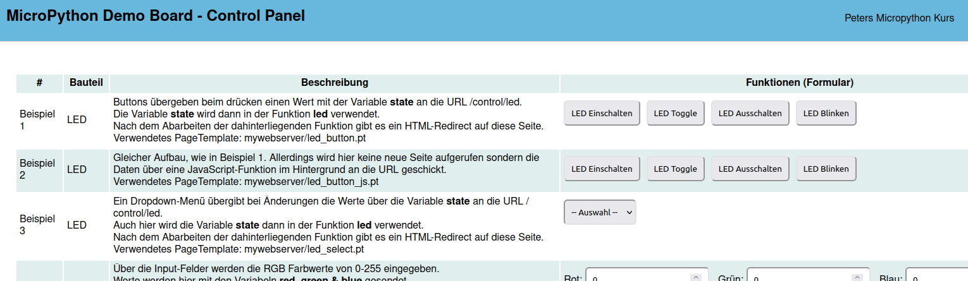Screen dimensions: 968x281
Task: Click LED Ausschalten in Beispiel 2
Action: (750, 169)
